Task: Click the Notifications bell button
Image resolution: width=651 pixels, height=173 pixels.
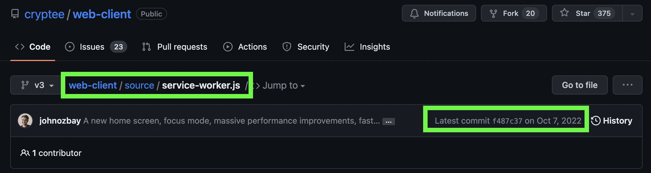Action: (x=439, y=13)
